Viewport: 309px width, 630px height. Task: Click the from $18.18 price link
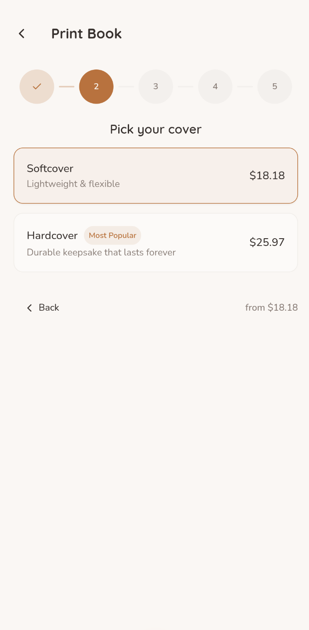pyautogui.click(x=271, y=307)
